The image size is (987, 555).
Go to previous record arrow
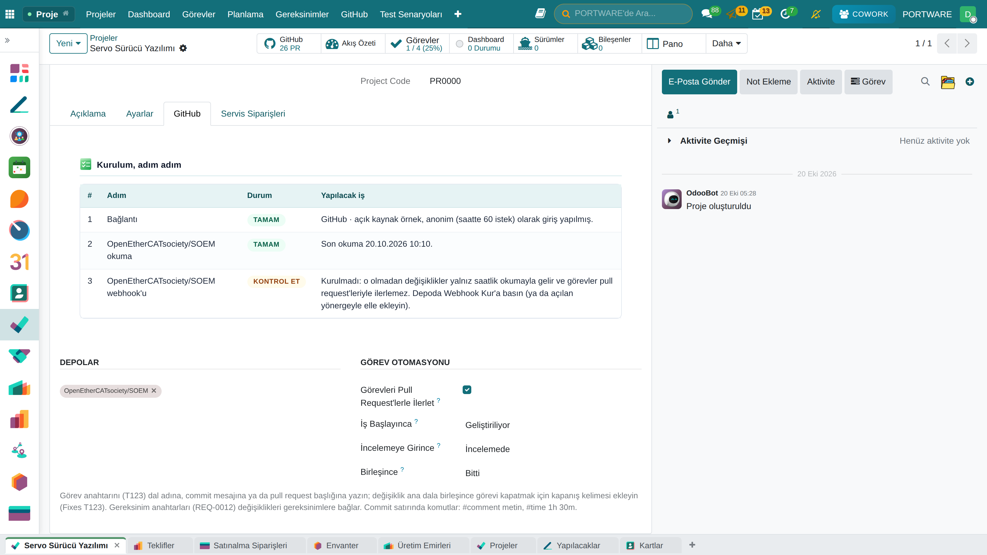click(947, 43)
